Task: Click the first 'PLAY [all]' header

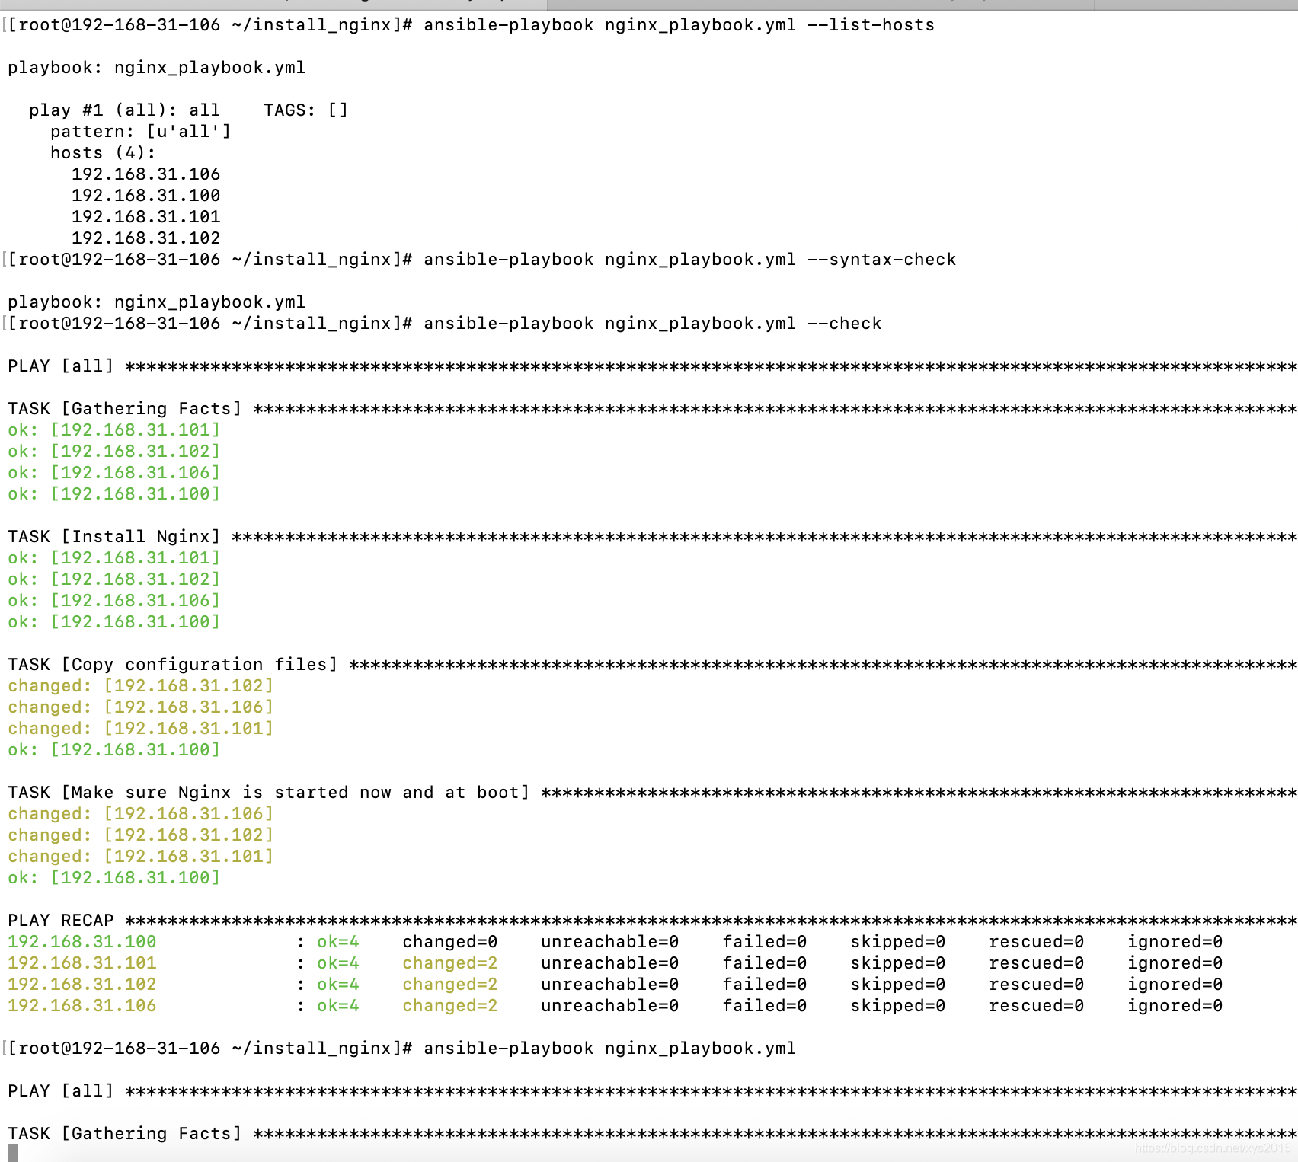Action: point(60,366)
